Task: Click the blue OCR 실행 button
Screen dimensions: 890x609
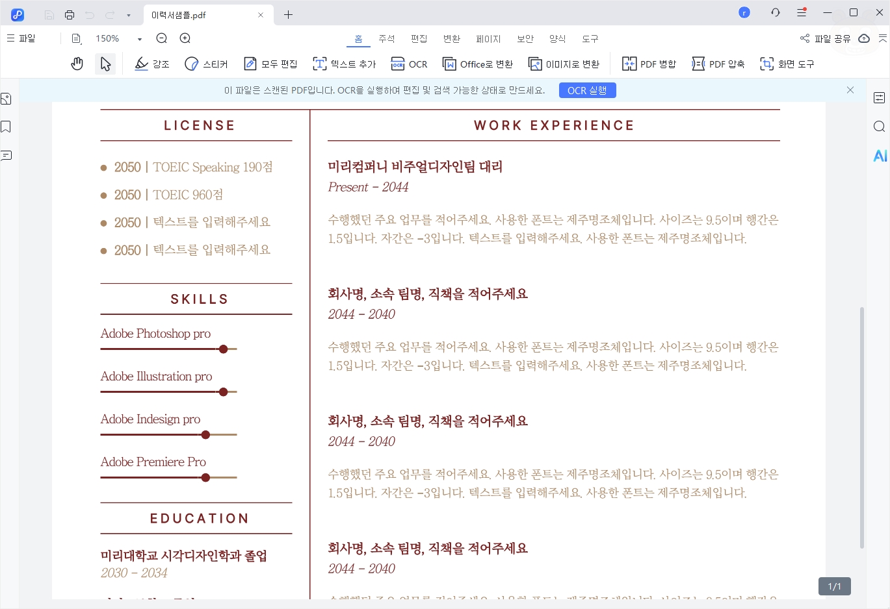Action: [587, 90]
